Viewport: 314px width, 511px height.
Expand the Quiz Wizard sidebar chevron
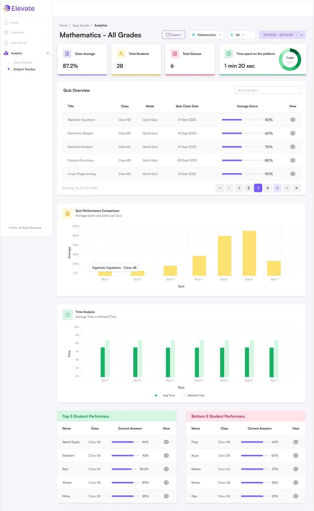coord(48,43)
